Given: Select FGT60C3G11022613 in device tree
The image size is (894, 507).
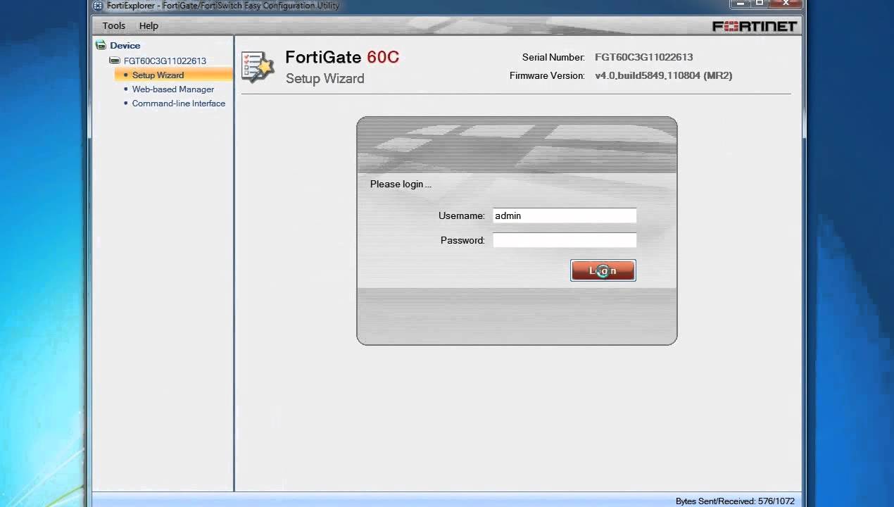Looking at the screenshot, I should (x=165, y=61).
